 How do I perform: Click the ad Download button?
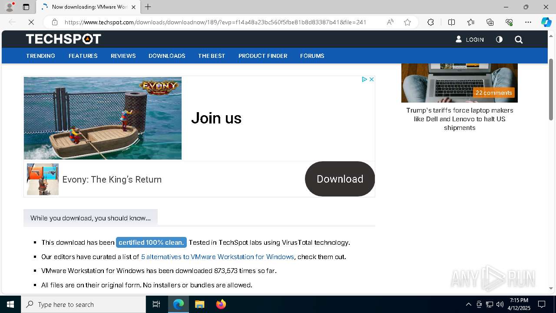click(340, 179)
